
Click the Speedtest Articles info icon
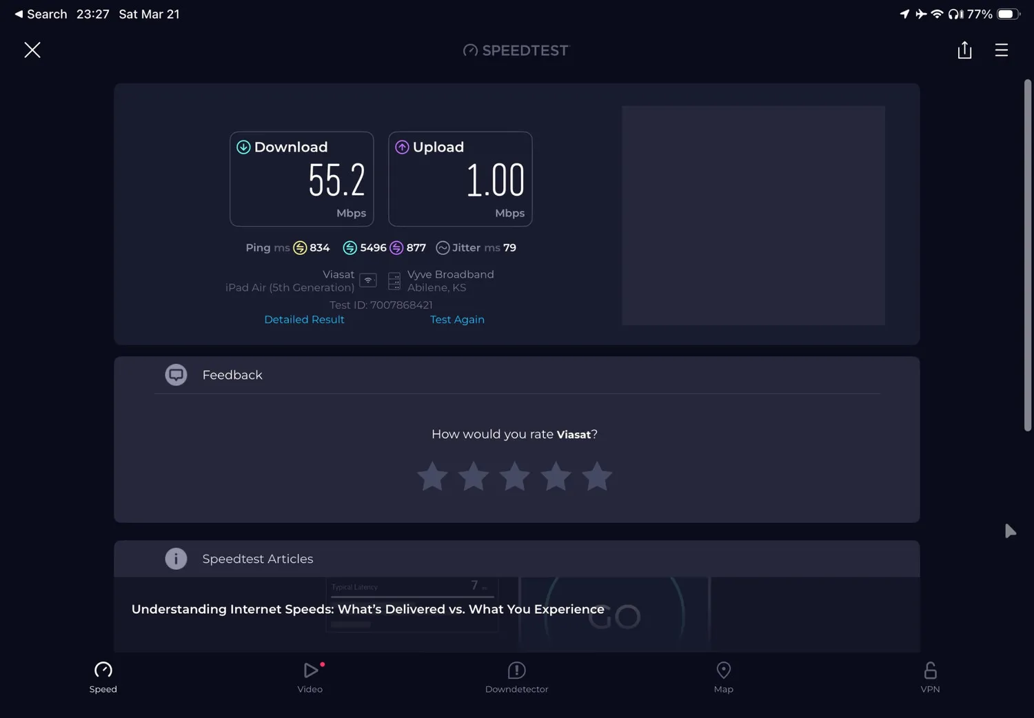(176, 559)
